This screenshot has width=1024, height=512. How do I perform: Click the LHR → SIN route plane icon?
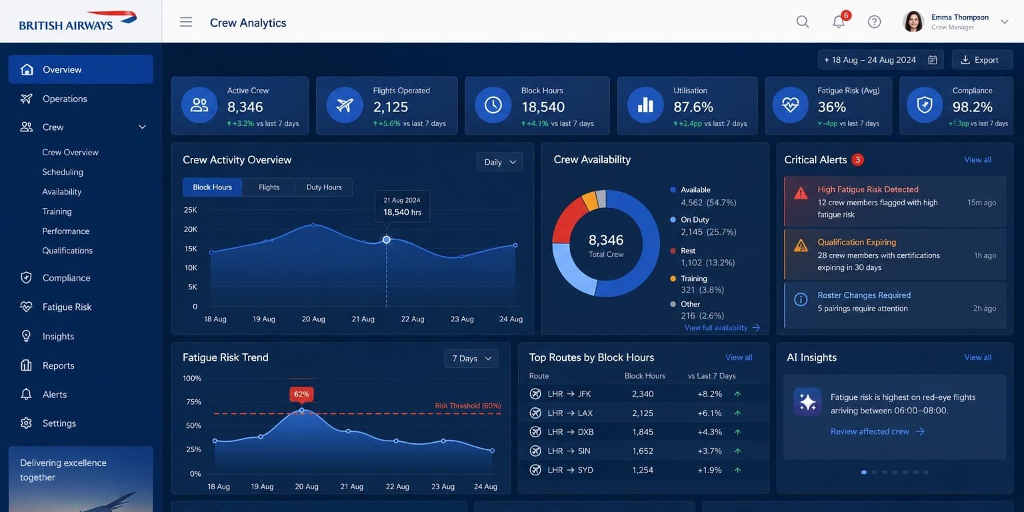tap(535, 451)
